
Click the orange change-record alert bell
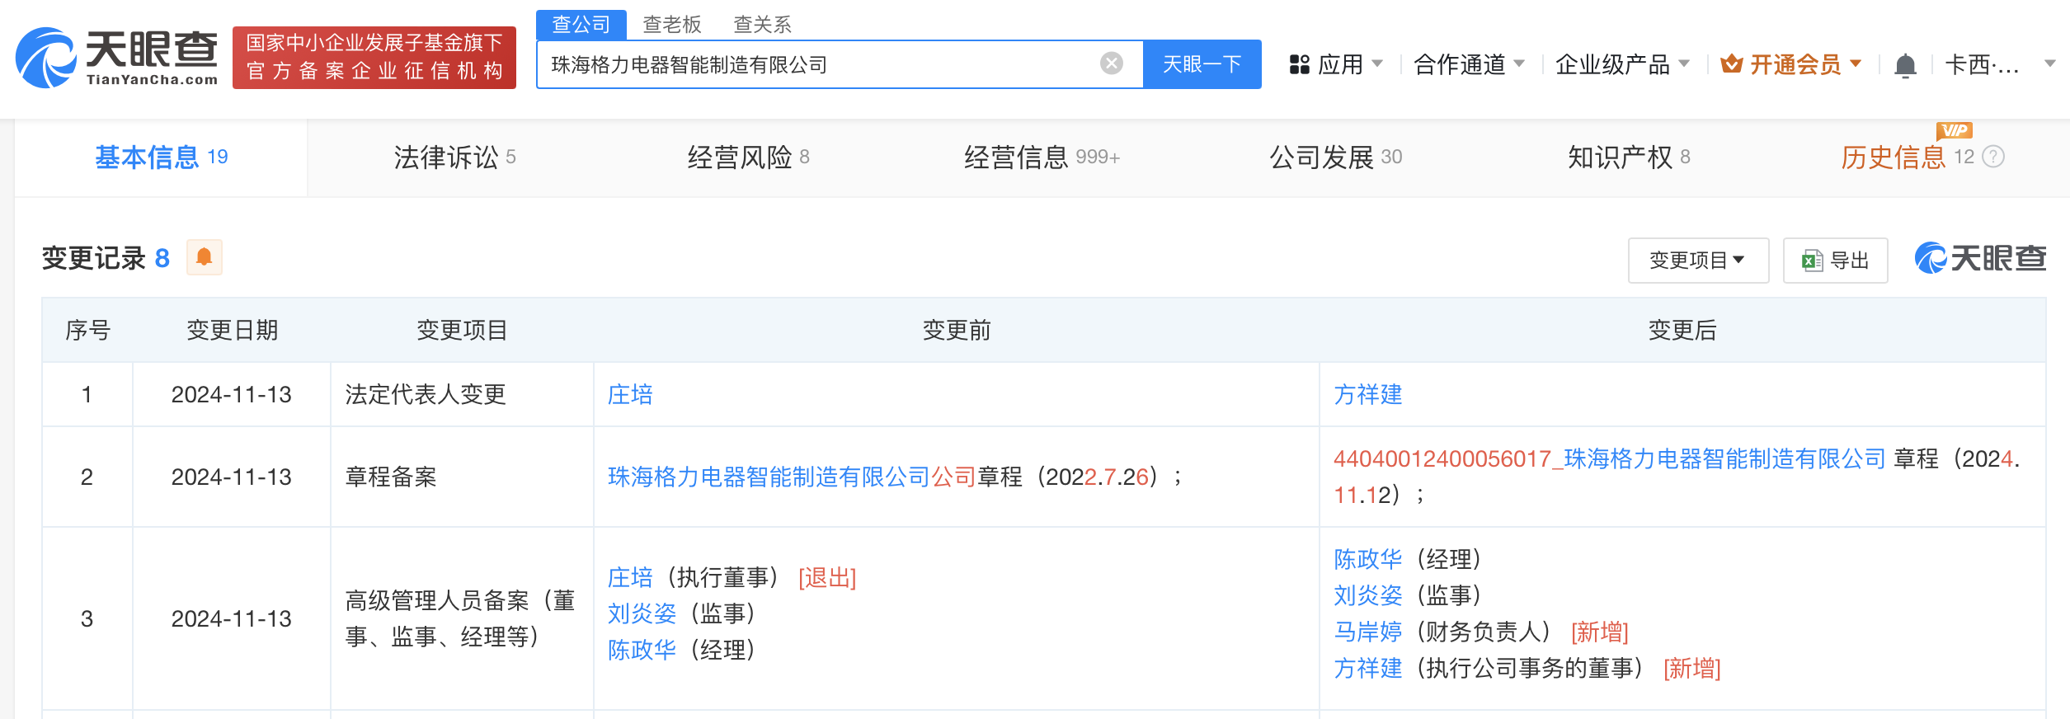coord(205,257)
